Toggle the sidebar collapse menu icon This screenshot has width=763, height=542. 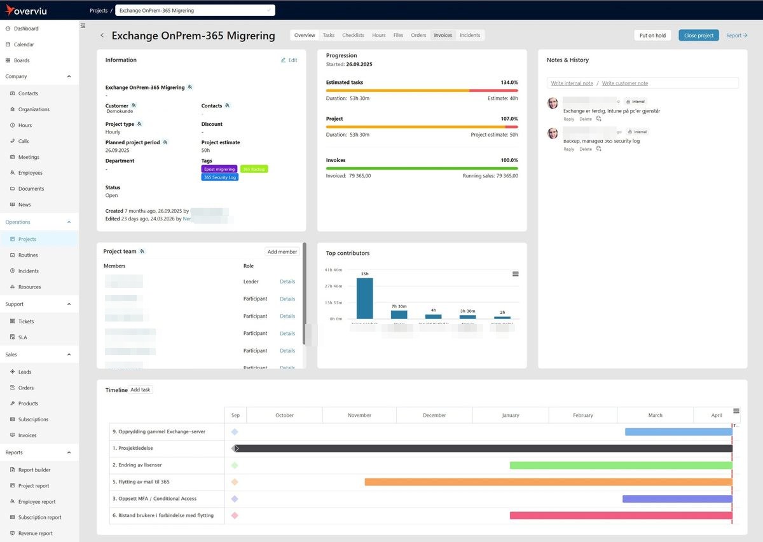click(x=83, y=25)
